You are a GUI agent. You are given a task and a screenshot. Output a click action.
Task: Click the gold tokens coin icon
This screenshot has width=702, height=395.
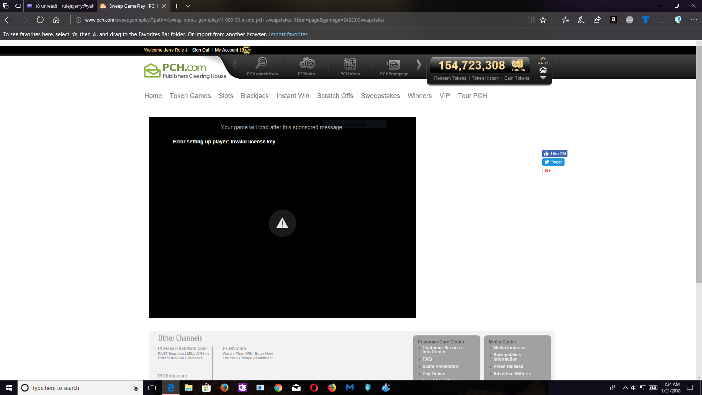click(518, 64)
